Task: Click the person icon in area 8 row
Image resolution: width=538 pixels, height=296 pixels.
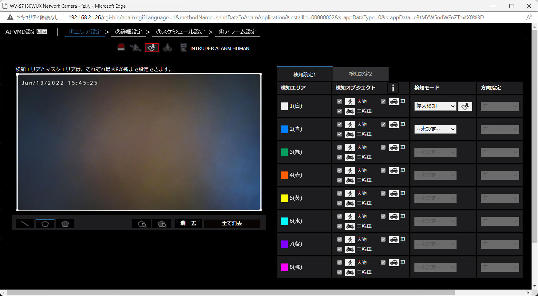Action: (350, 263)
